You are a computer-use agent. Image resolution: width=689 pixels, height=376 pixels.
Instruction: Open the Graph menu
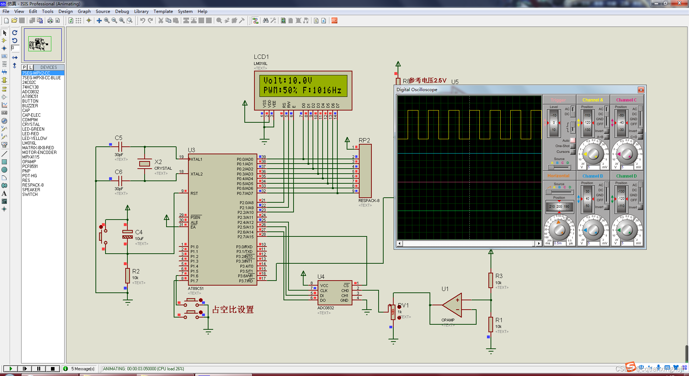pyautogui.click(x=84, y=11)
